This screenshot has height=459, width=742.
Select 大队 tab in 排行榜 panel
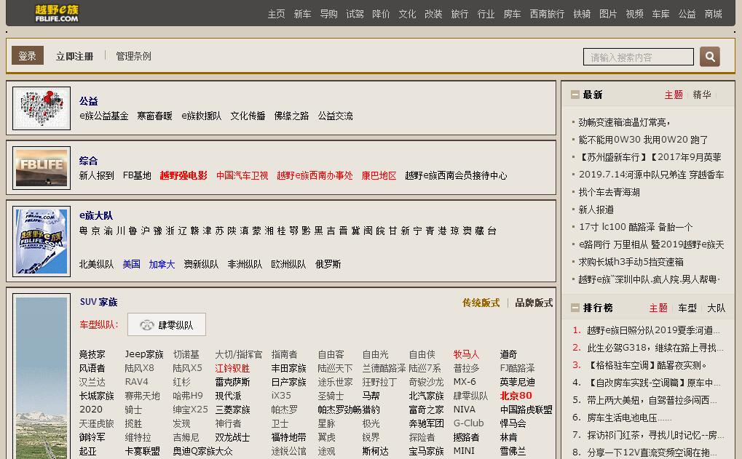pos(716,308)
